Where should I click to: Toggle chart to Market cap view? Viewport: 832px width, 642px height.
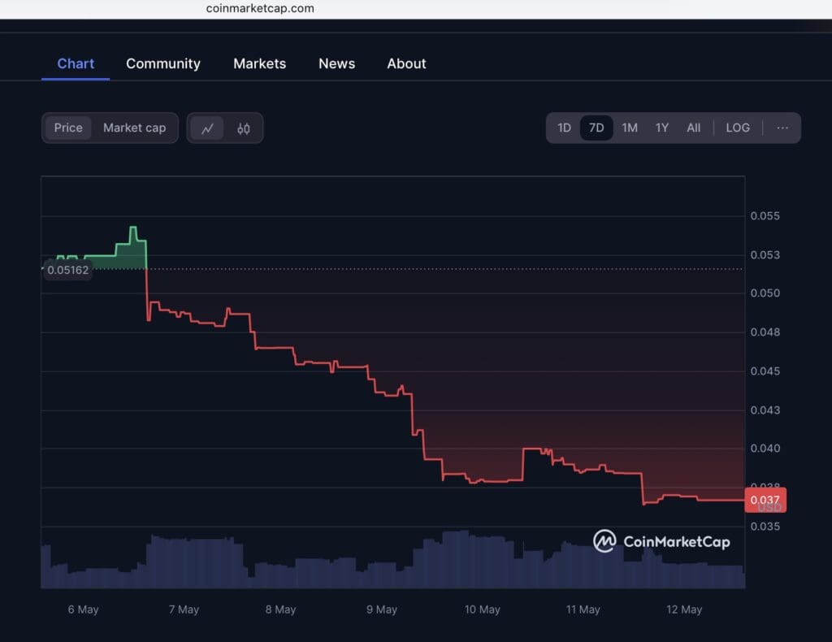point(135,128)
